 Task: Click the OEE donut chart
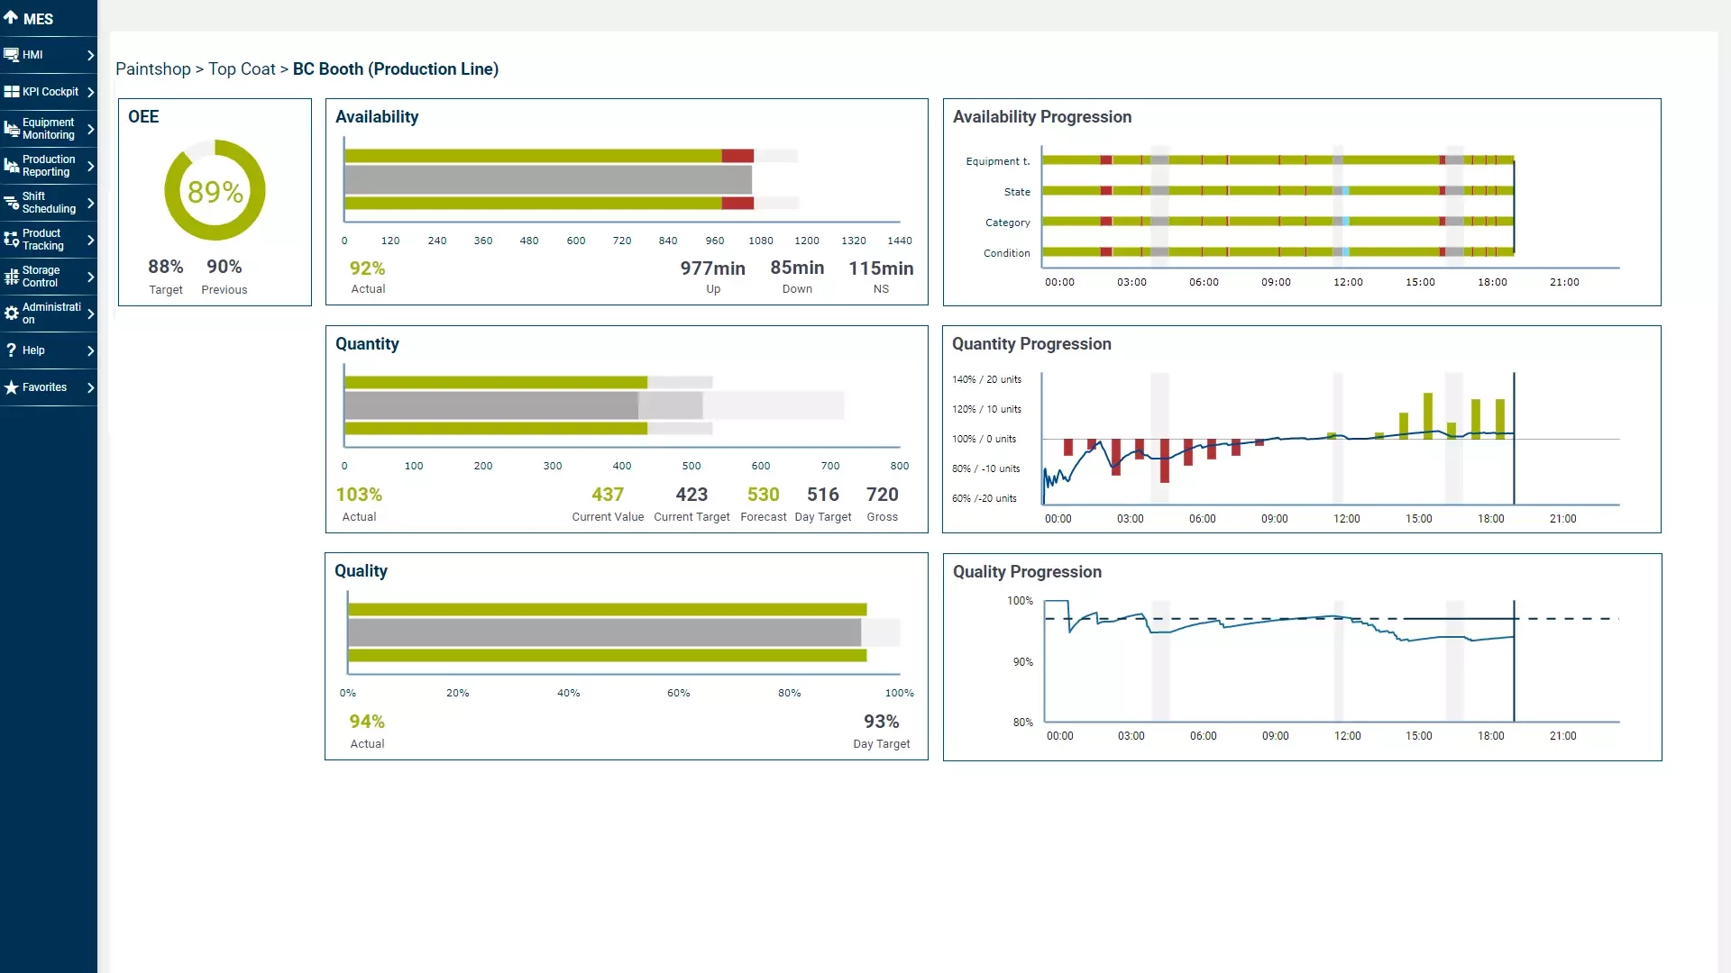pyautogui.click(x=214, y=190)
